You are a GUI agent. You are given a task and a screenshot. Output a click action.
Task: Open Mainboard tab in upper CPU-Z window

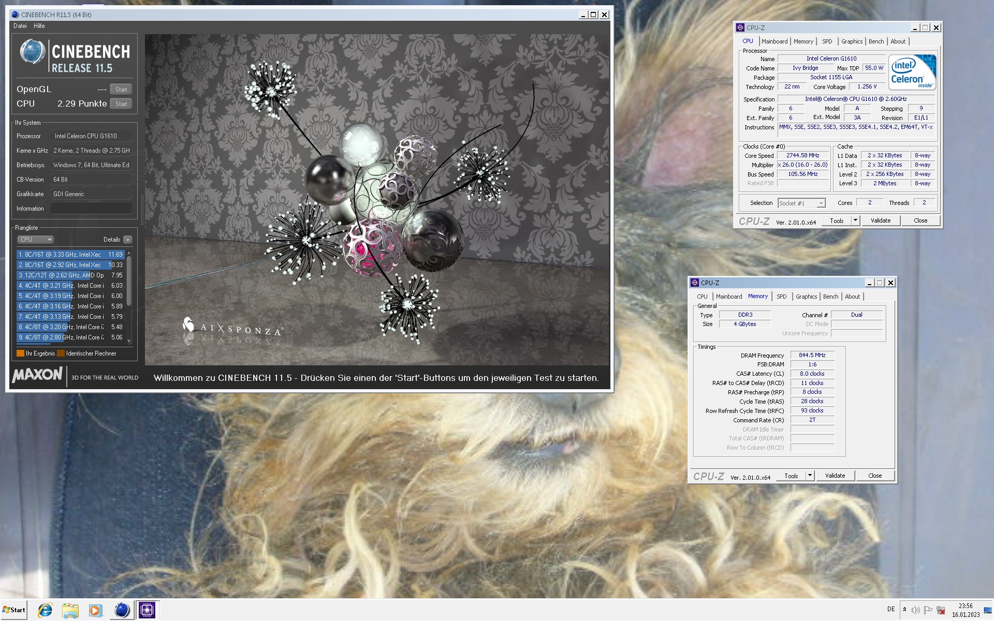point(774,41)
